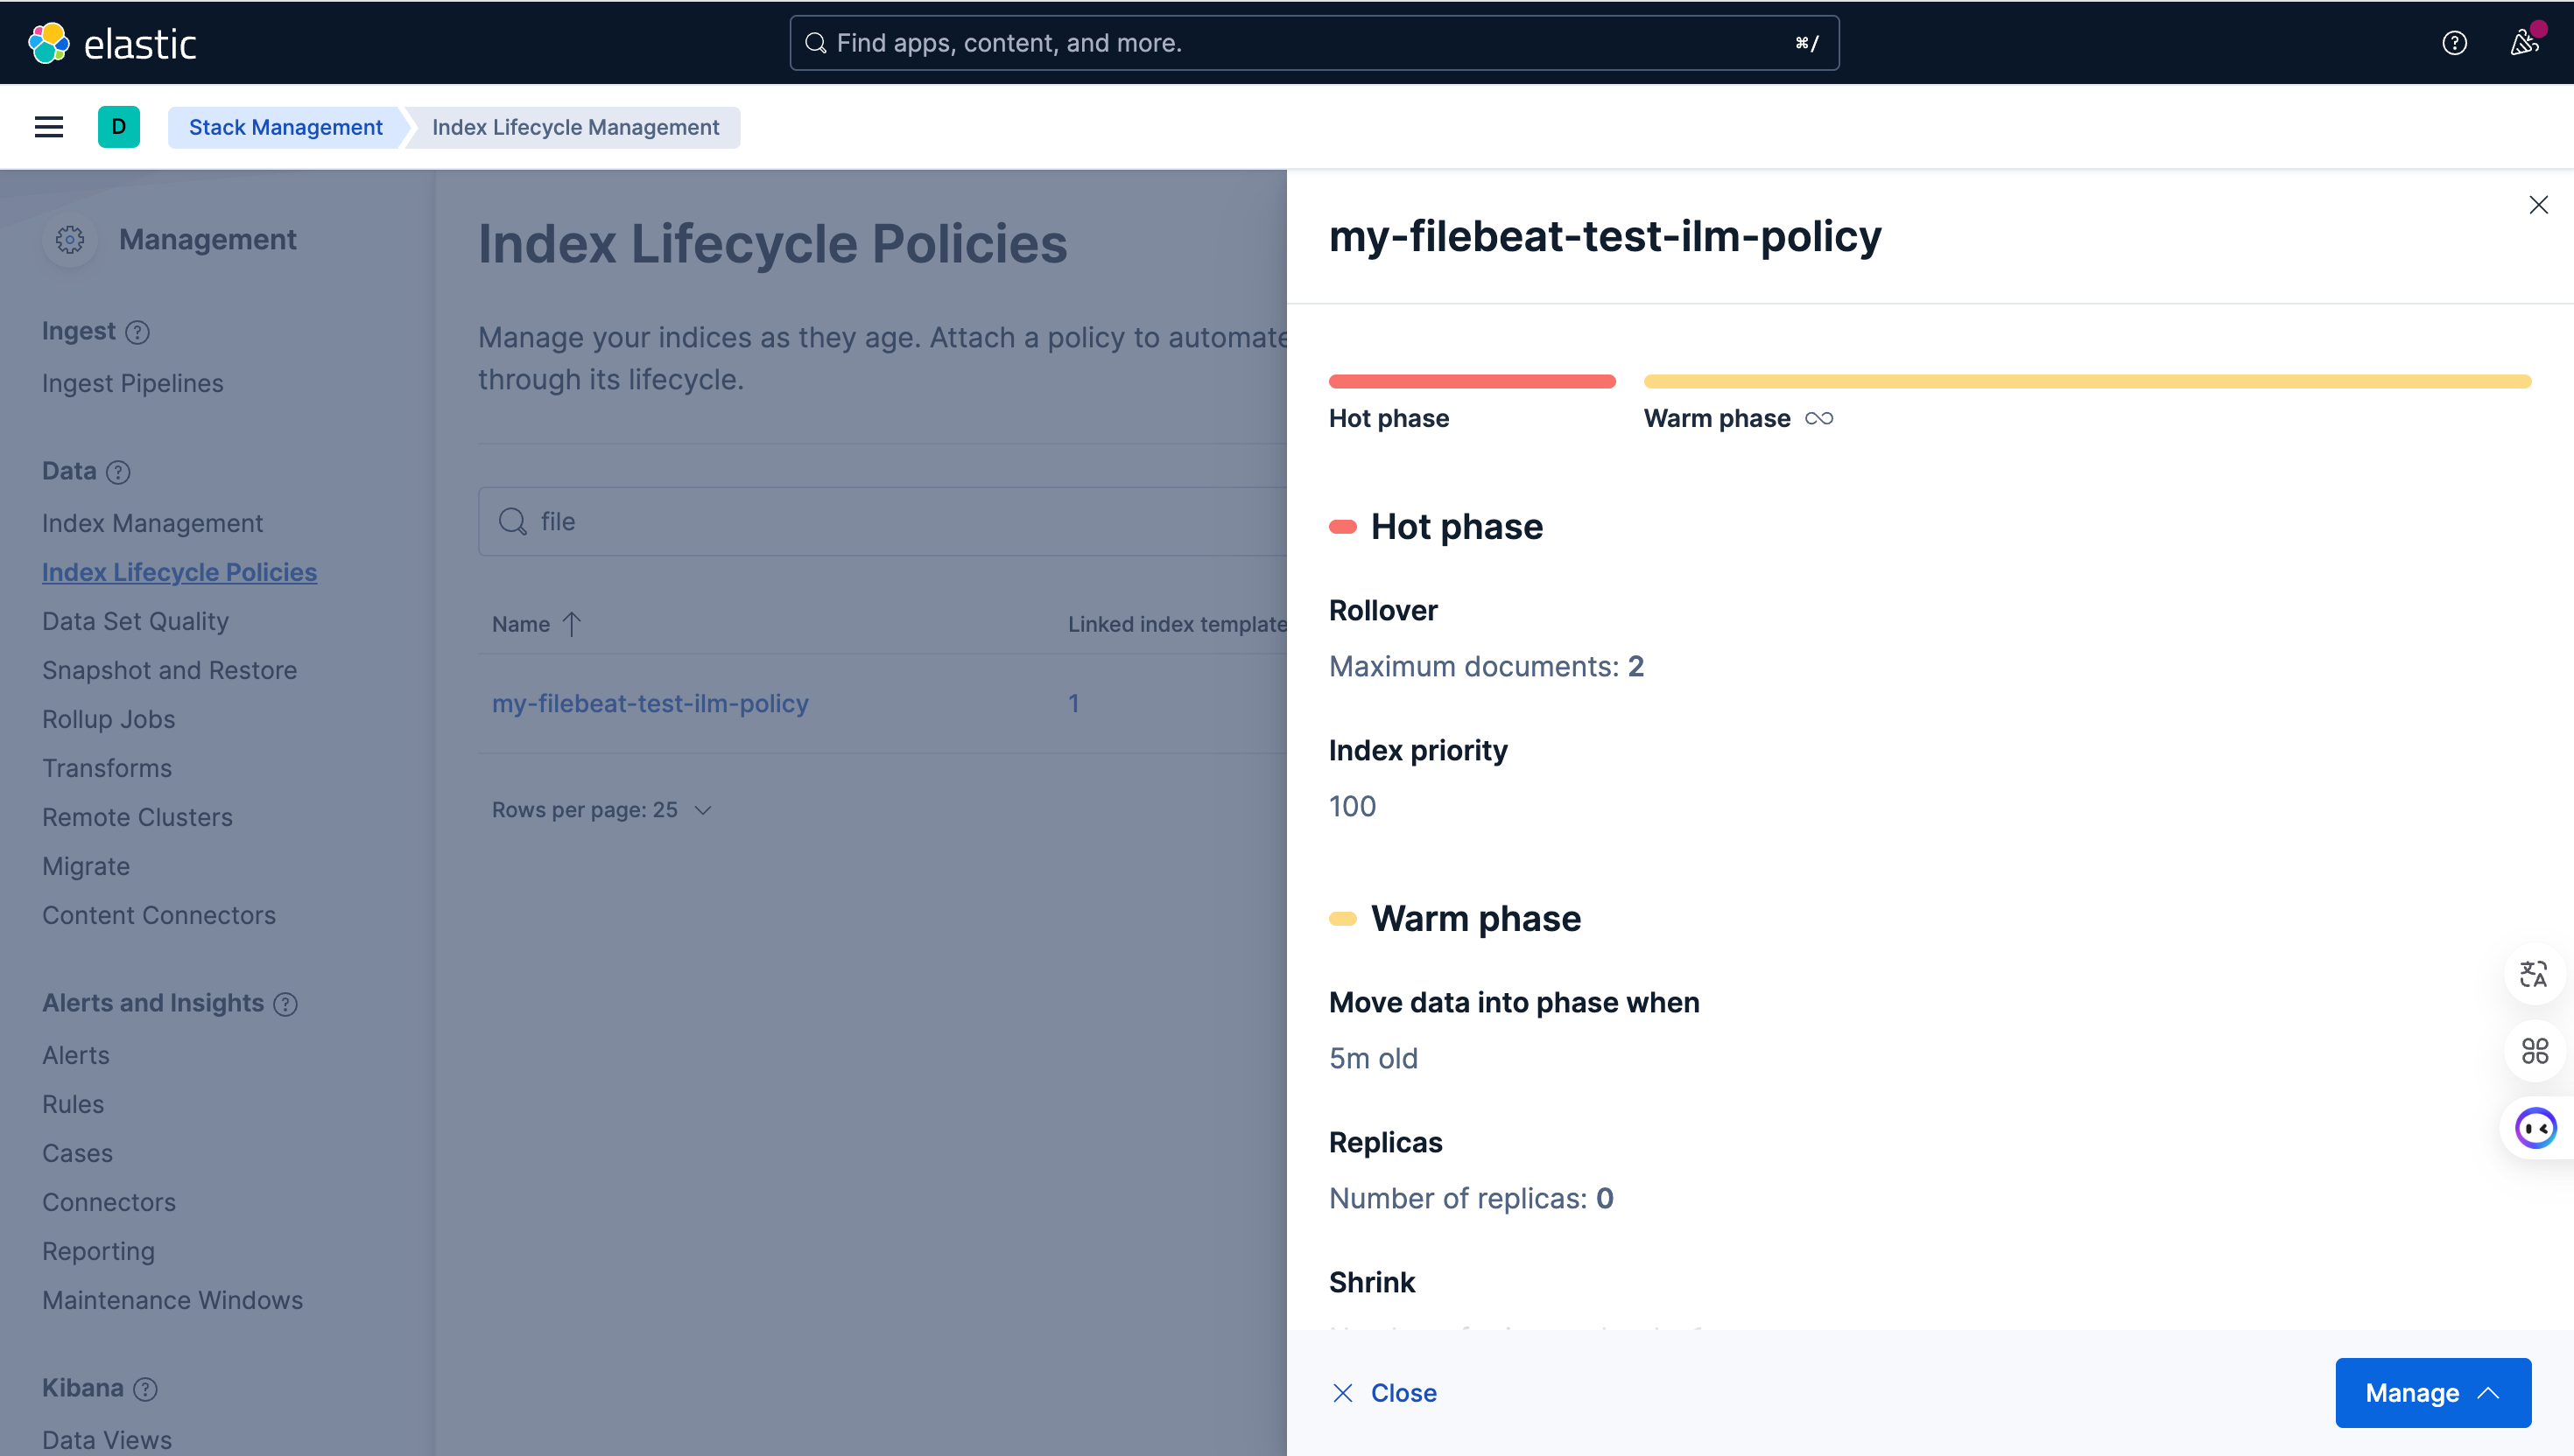Click the Data help question icon
This screenshot has width=2574, height=1456.
pos(119,472)
